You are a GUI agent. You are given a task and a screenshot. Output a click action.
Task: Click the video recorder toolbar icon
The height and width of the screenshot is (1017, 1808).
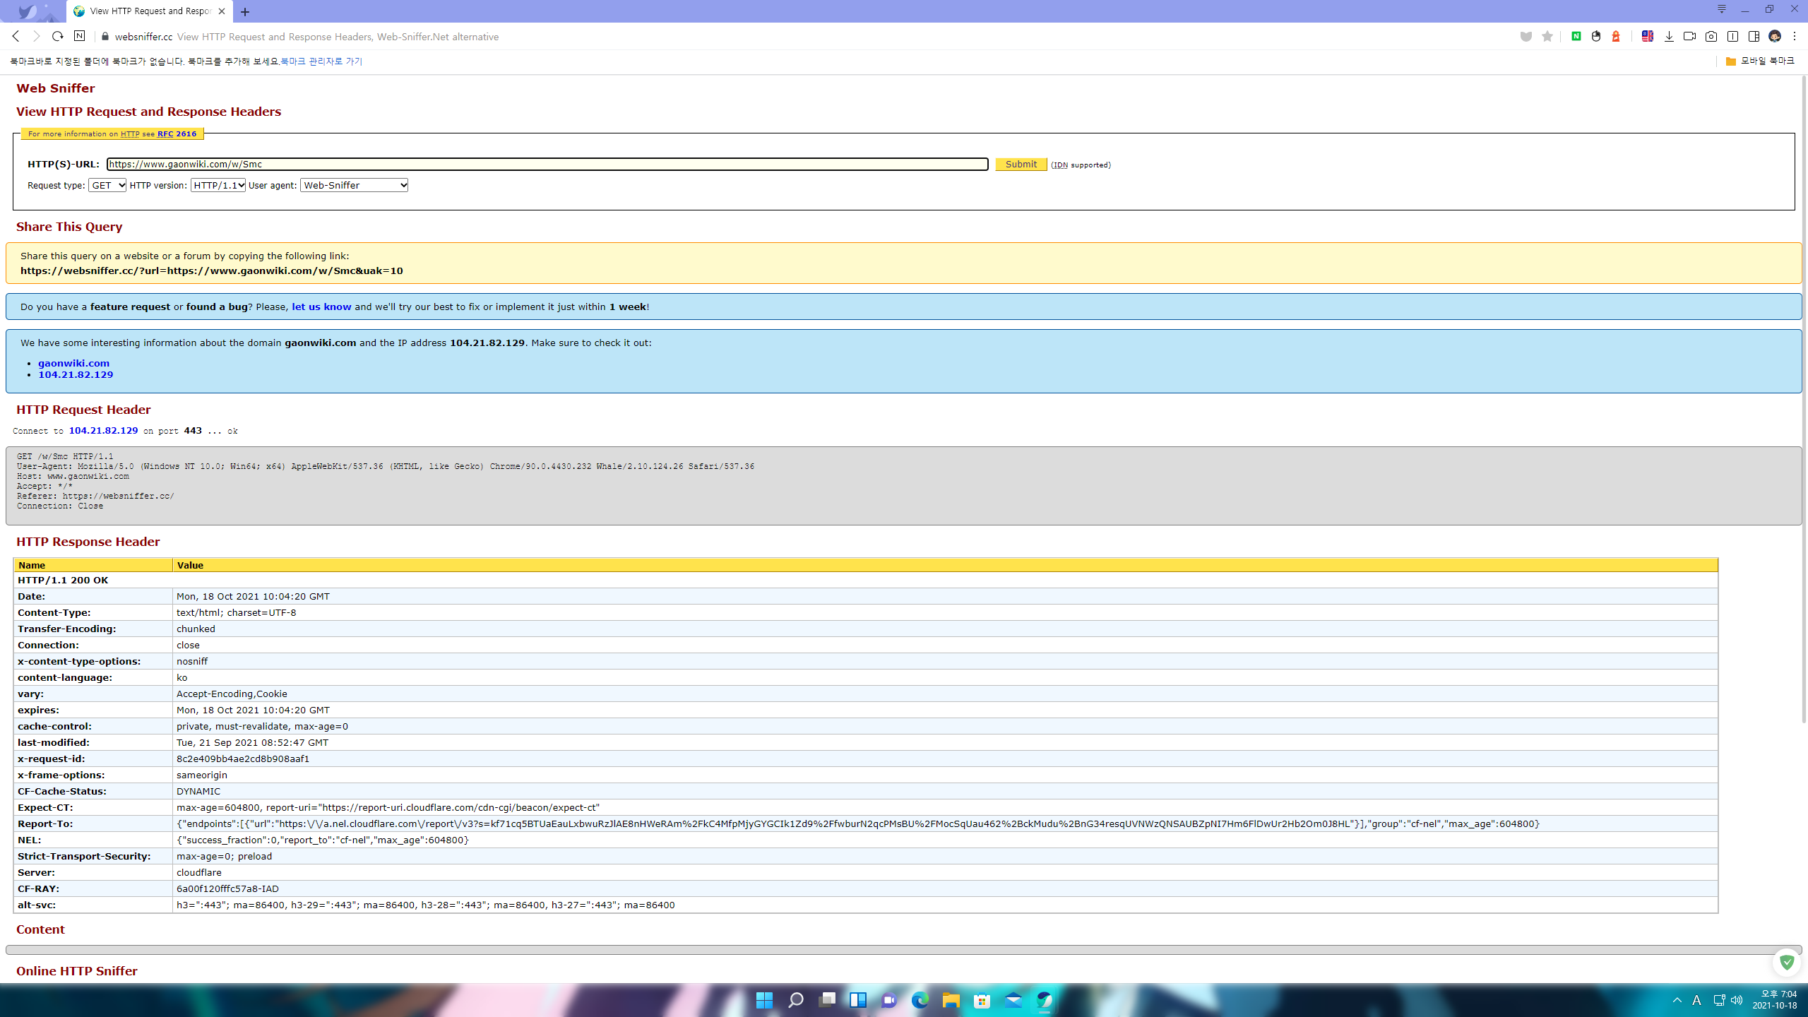[x=1690, y=36]
